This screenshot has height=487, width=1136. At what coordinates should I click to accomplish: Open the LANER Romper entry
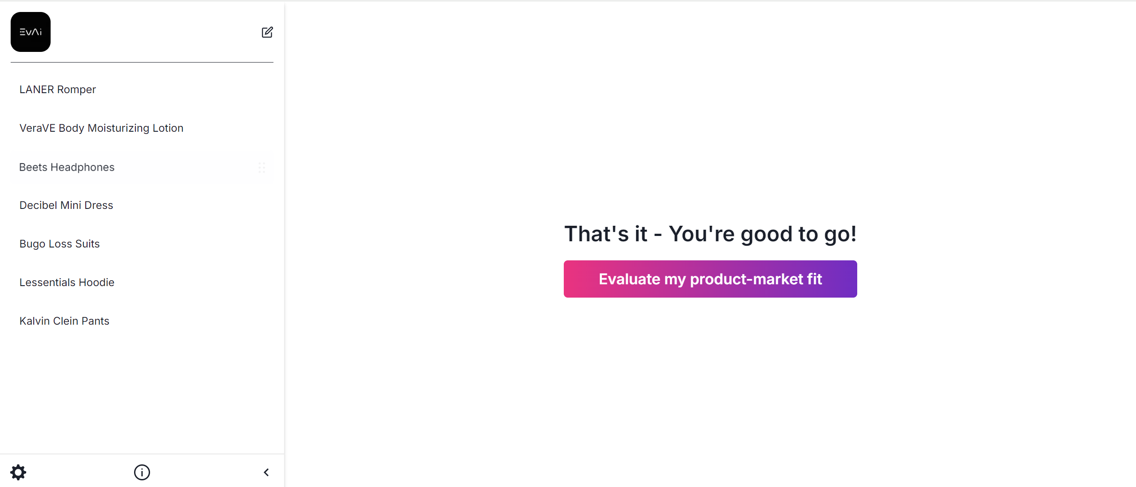pos(58,90)
